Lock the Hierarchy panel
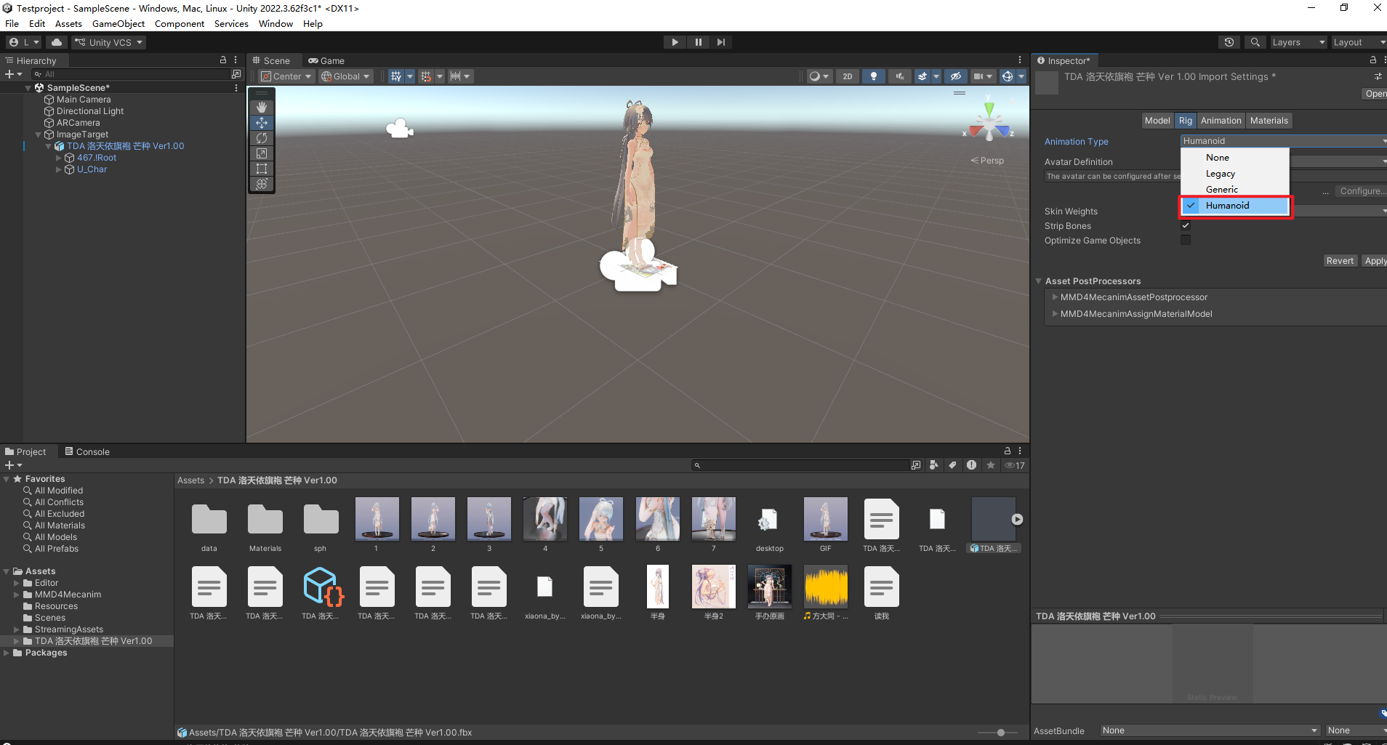 pos(223,60)
